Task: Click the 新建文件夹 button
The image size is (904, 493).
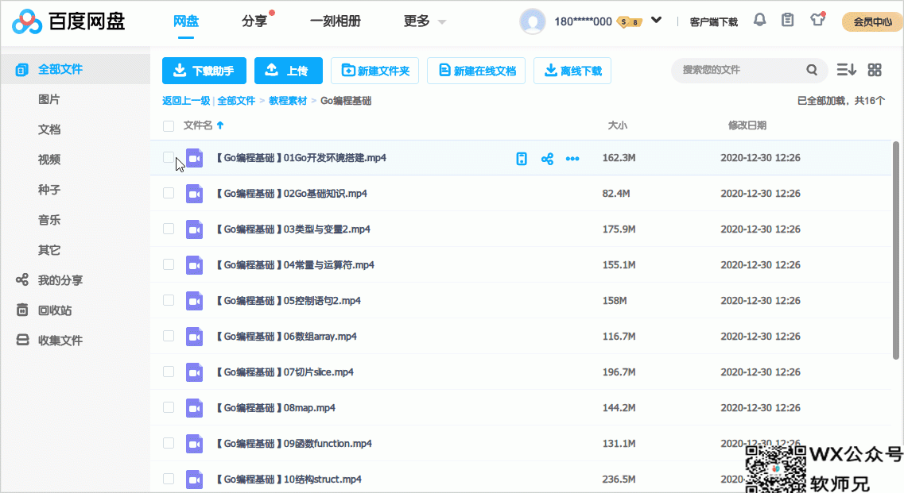Action: (374, 71)
